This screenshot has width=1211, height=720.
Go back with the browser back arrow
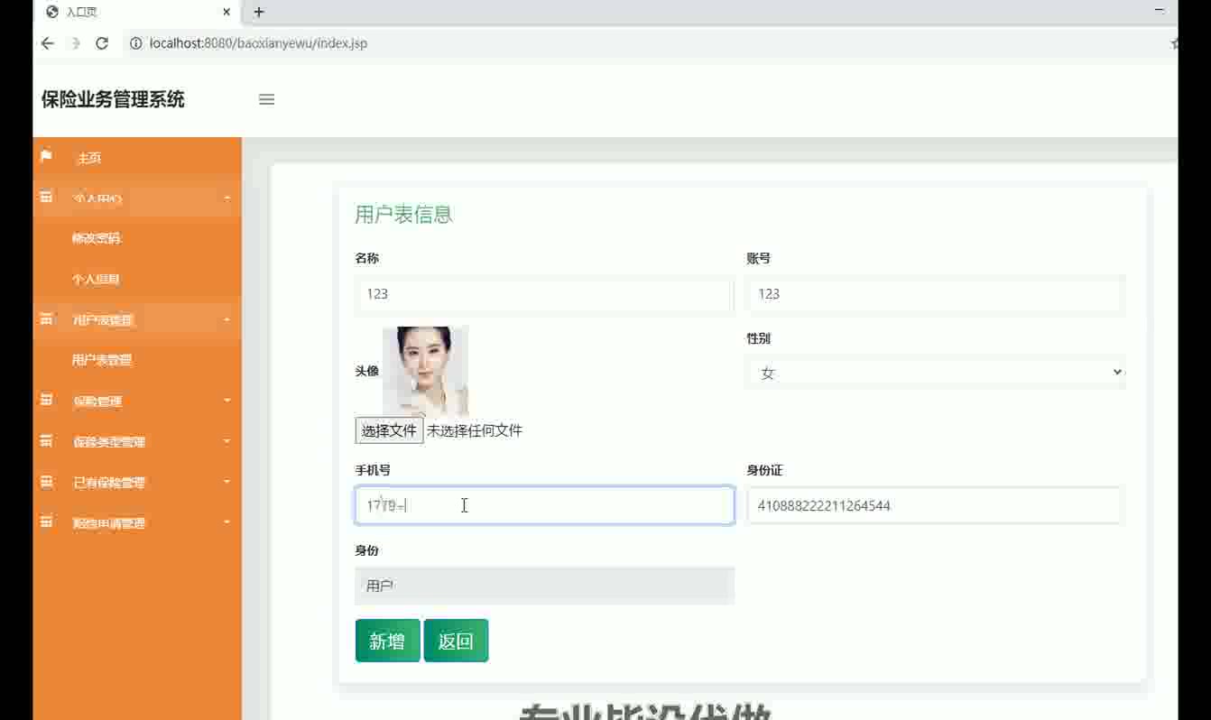coord(48,43)
